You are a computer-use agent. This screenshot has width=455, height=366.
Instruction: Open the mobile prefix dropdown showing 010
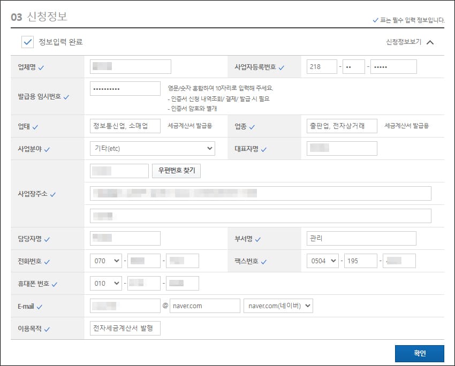pyautogui.click(x=107, y=284)
